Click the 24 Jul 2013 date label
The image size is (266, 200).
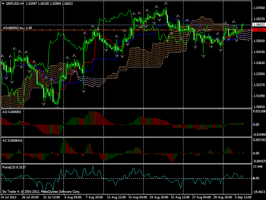coord(9,197)
